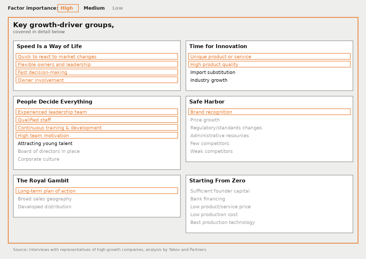Screen dimensions: 366x259
Task: Click 'High team motivation' item
Action: point(97,135)
